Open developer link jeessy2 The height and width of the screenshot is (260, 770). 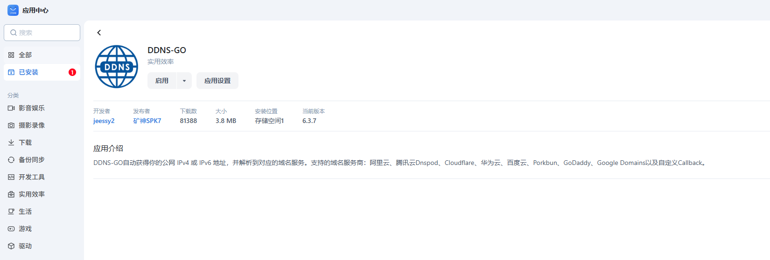tap(104, 121)
